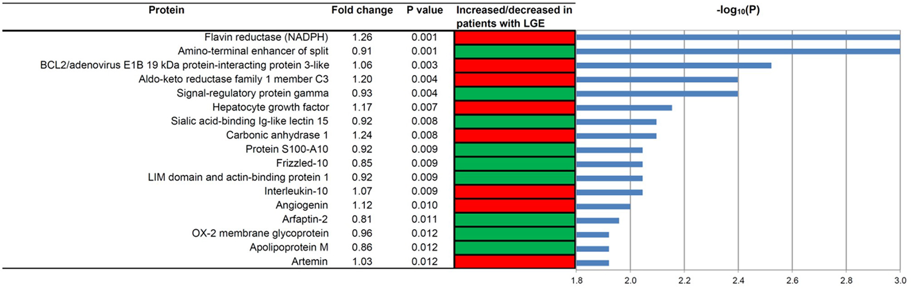Click the "Protein" column header
The height and width of the screenshot is (289, 911).
click(x=166, y=10)
